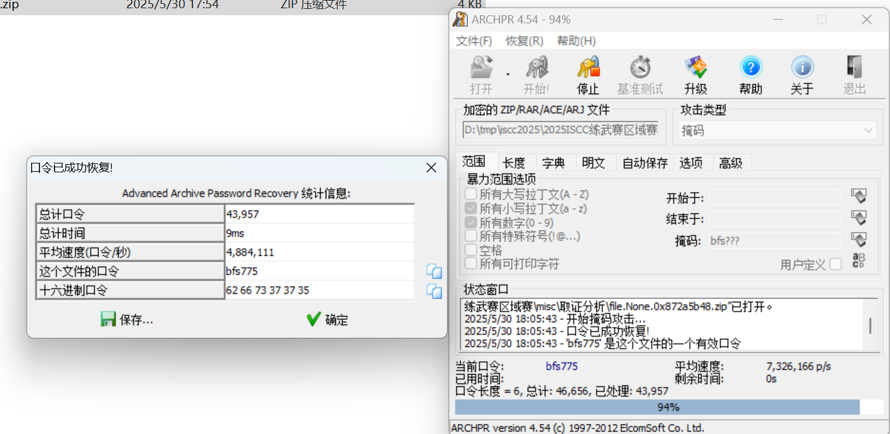Open 帮助 help icon in toolbar
Image resolution: width=890 pixels, height=434 pixels.
750,68
